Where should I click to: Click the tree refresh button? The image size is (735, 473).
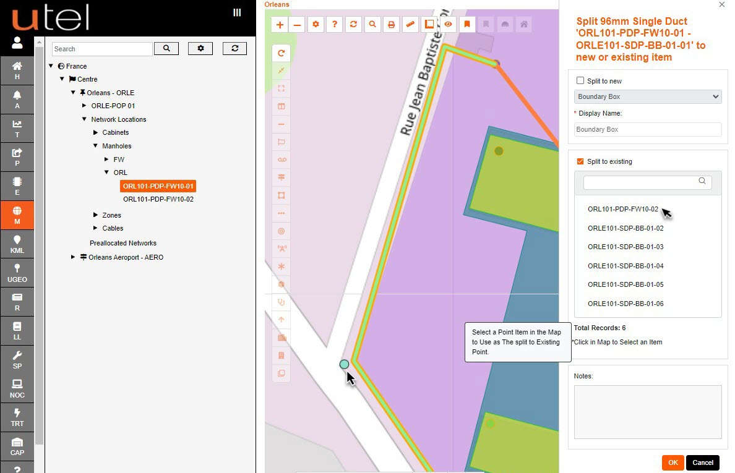[235, 49]
